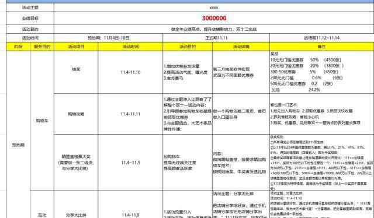Select the 11.4-11.9 date cell
Image resolution: width=374 pixels, height=218 pixels.
130,205
